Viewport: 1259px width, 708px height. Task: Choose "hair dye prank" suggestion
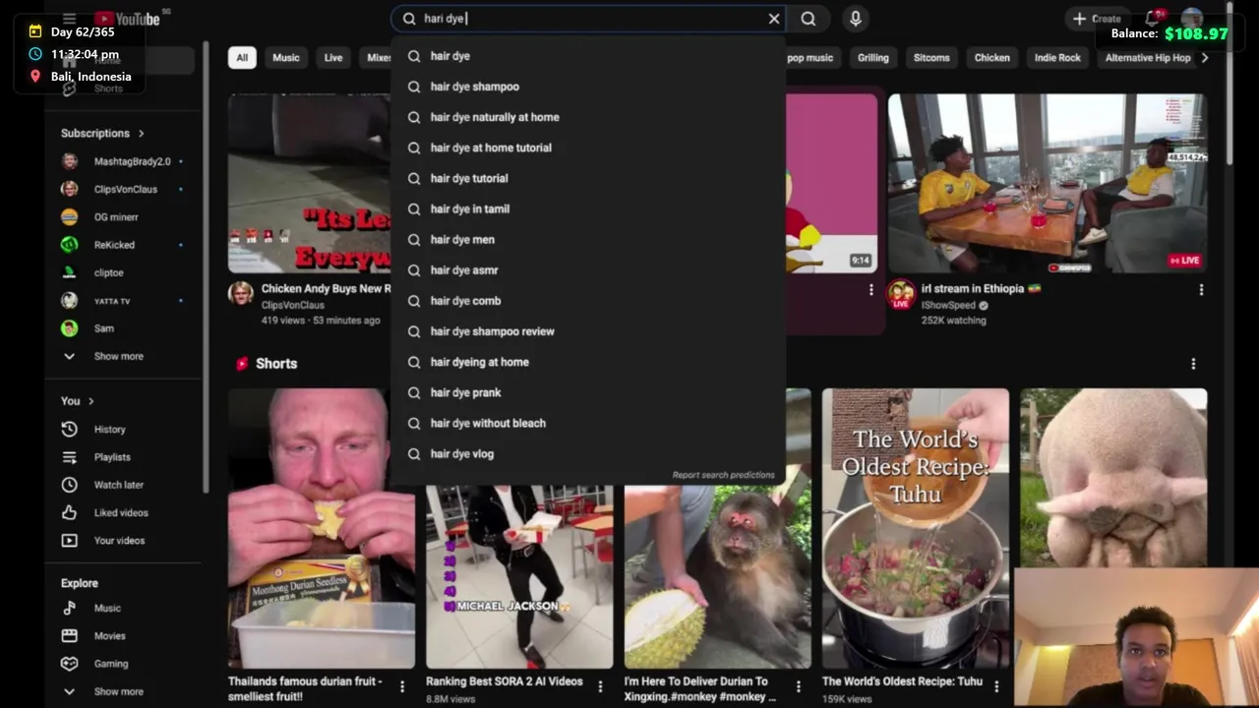(x=588, y=392)
